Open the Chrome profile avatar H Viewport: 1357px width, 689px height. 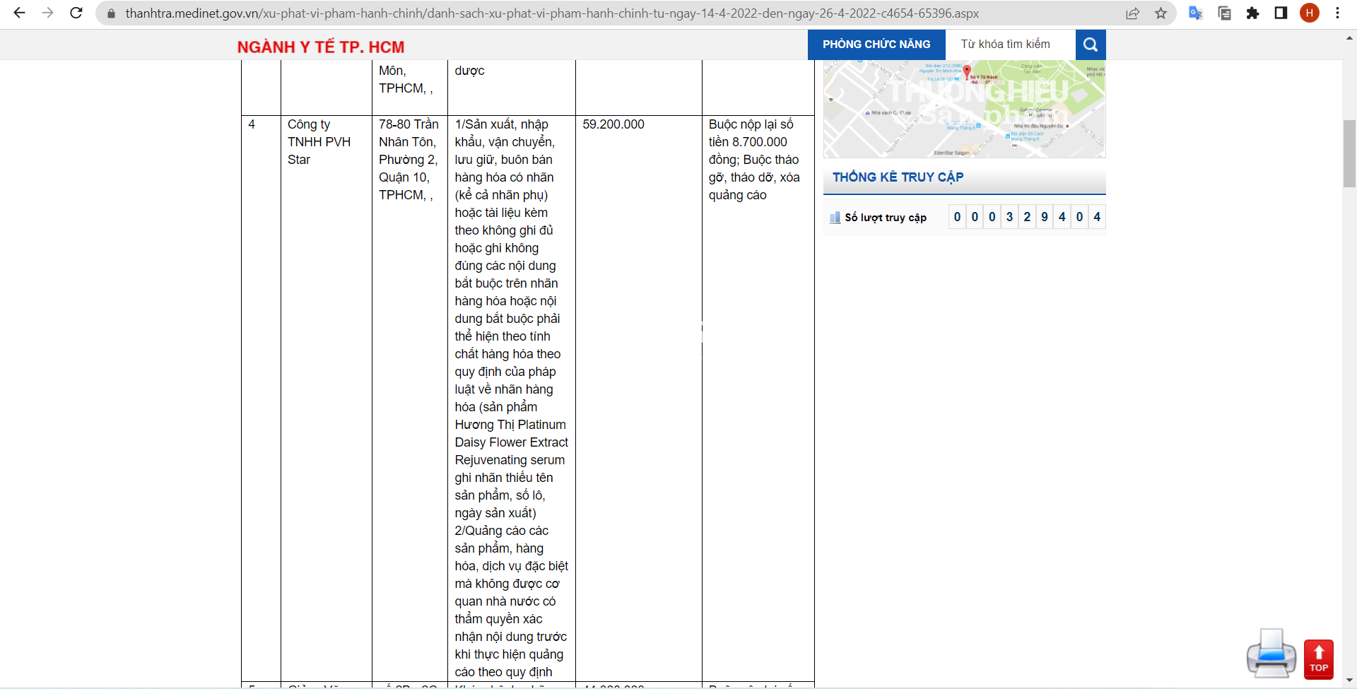click(x=1309, y=13)
